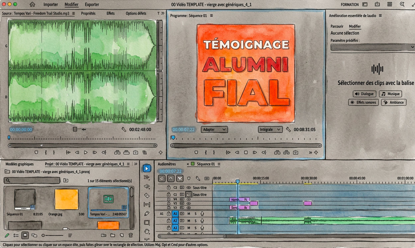415x248 pixels.
Task: Click Overwrite button in Source monitor
Action: coord(126,152)
